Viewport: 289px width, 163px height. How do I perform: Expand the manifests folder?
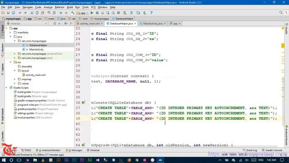click(11, 33)
